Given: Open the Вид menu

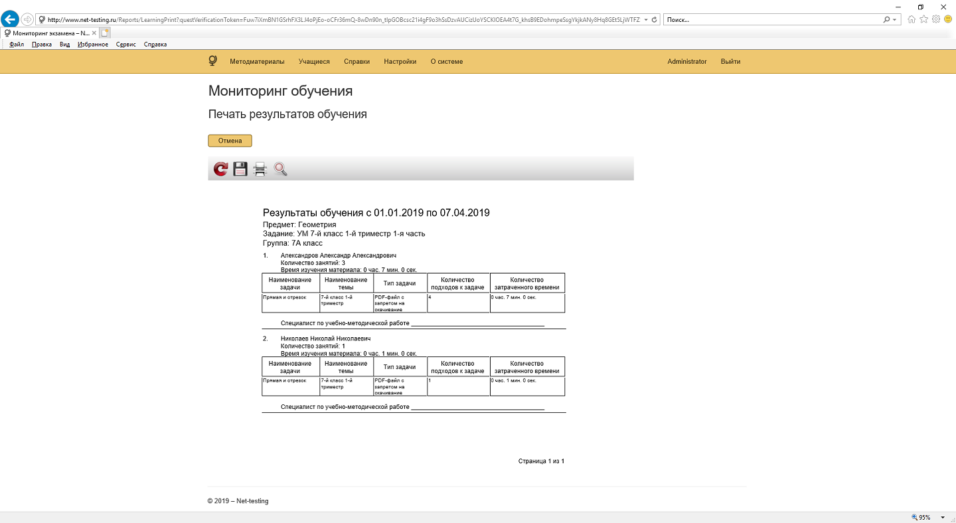Looking at the screenshot, I should (64, 44).
